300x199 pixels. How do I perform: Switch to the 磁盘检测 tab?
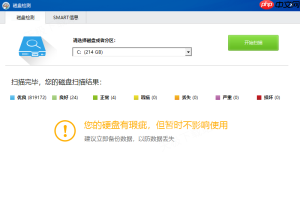click(x=25, y=17)
